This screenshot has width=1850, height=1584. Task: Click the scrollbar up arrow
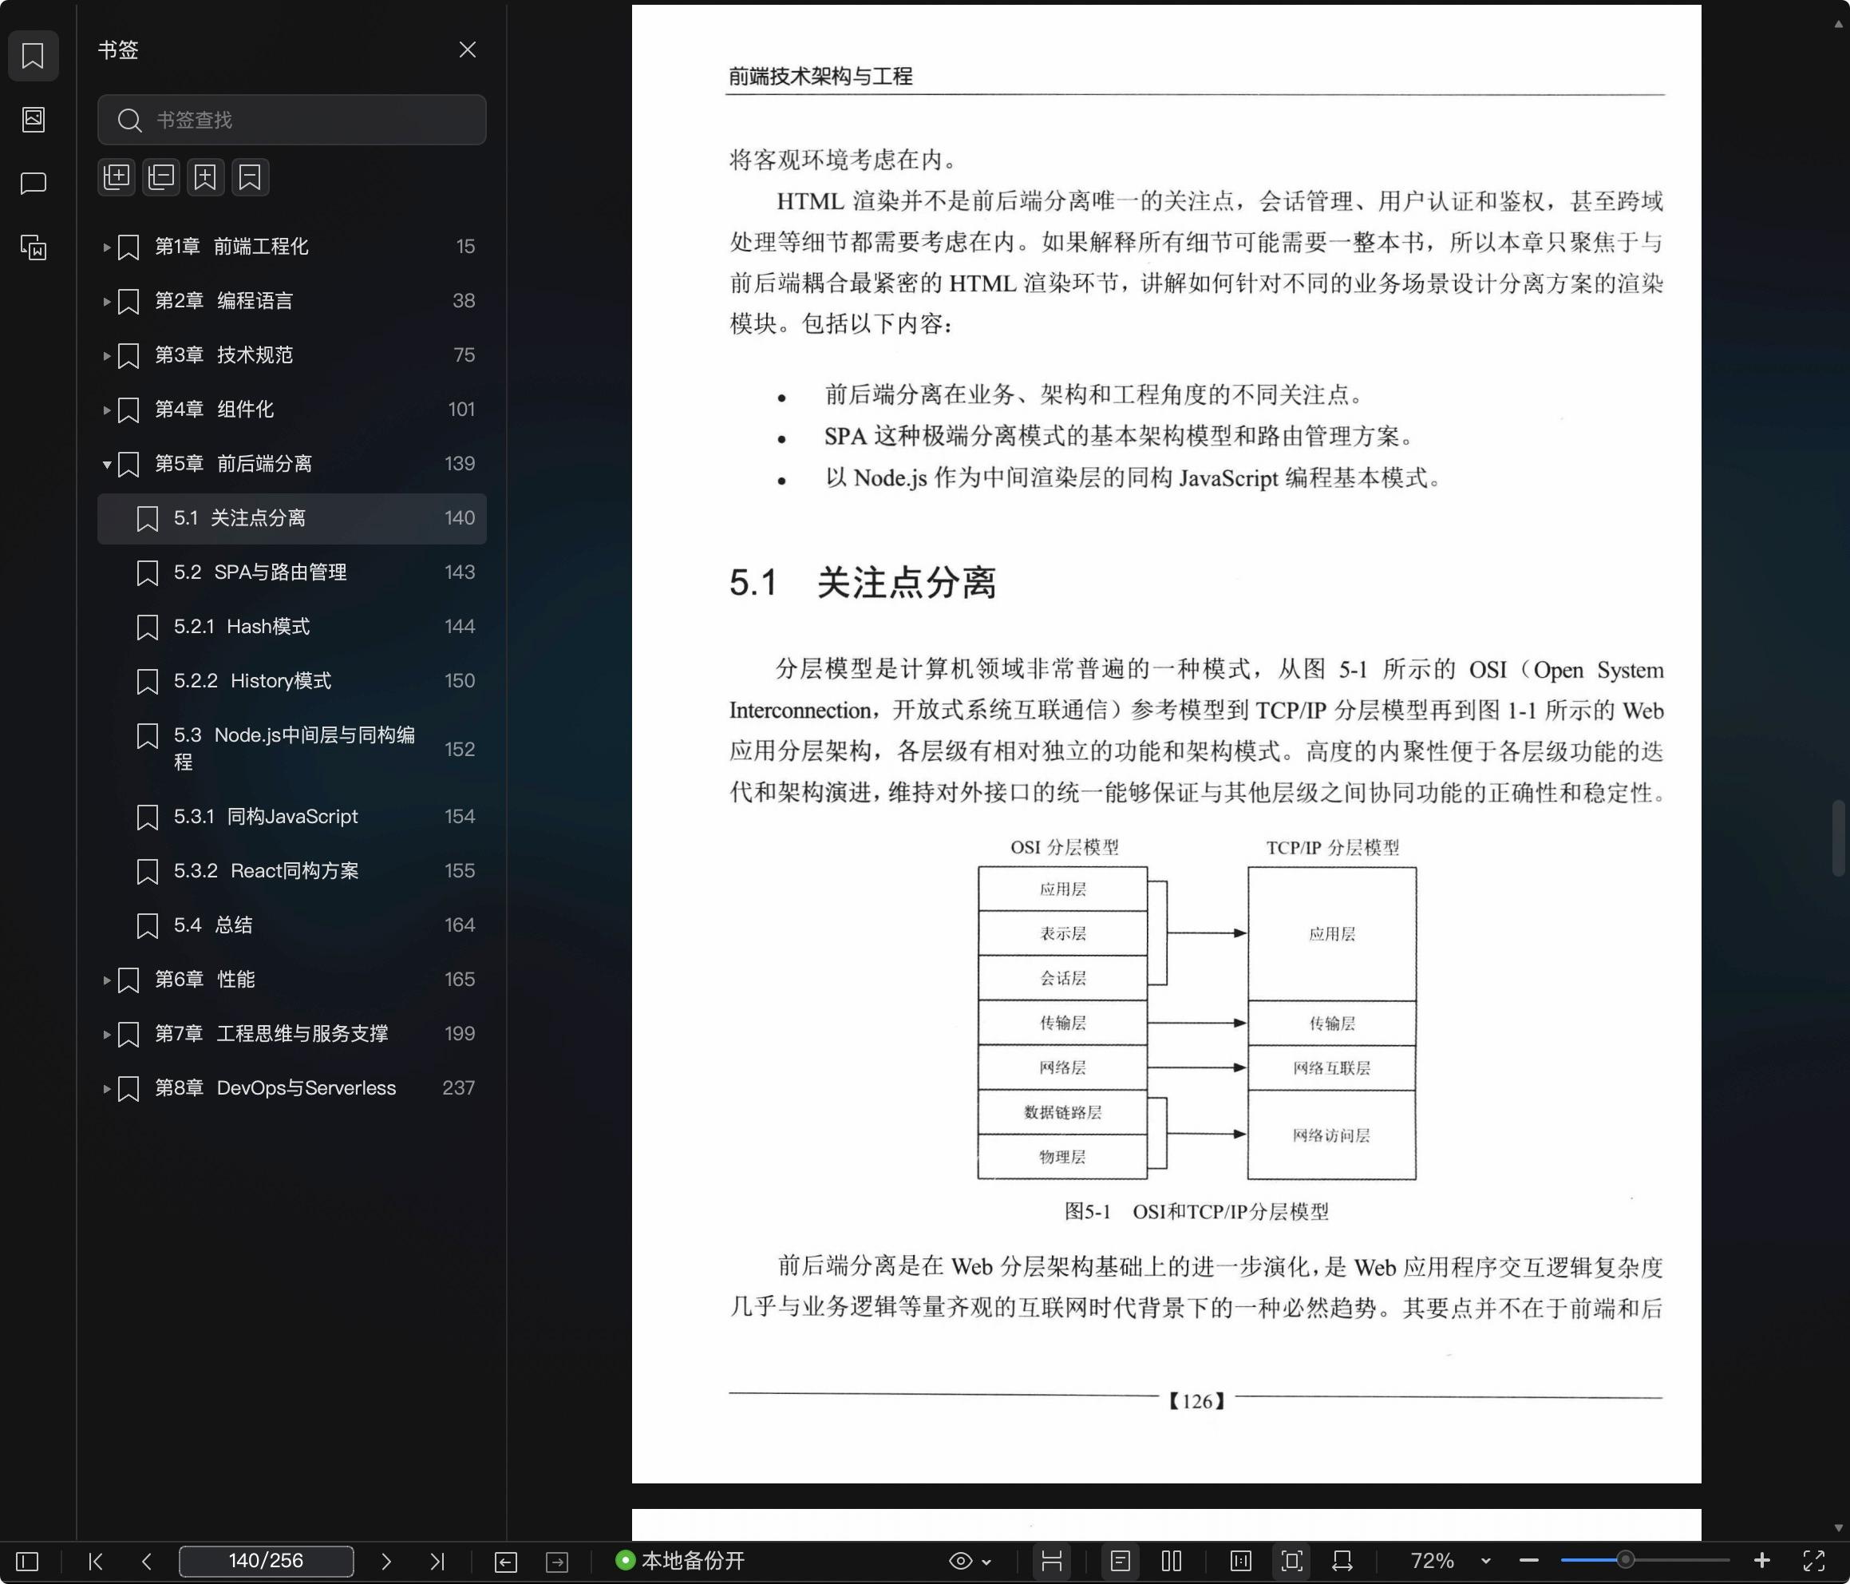[1838, 24]
